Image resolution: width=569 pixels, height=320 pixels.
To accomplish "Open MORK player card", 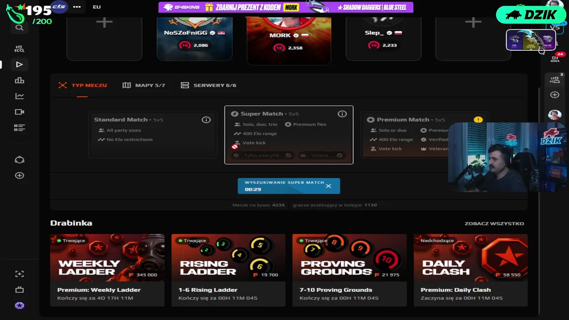I will click(289, 41).
